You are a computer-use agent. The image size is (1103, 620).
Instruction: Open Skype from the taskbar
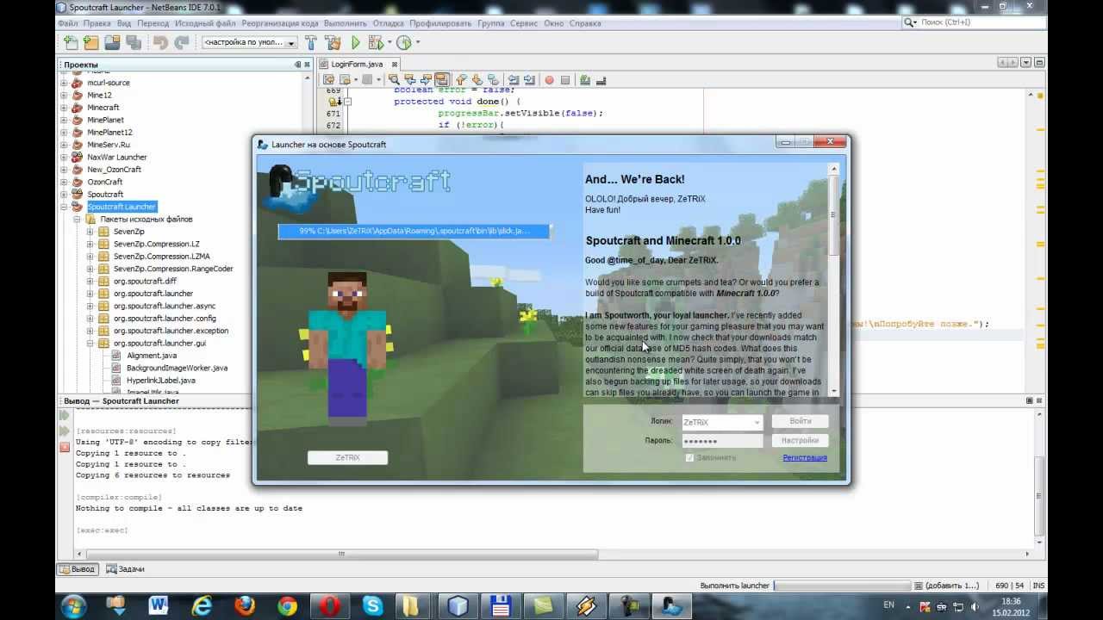point(373,605)
